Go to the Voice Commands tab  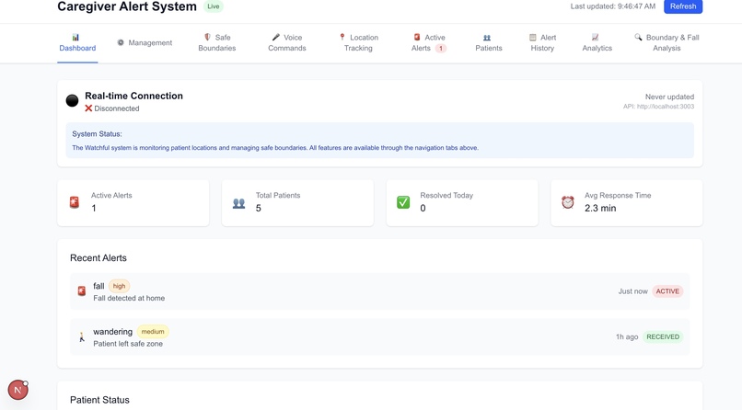click(x=287, y=42)
